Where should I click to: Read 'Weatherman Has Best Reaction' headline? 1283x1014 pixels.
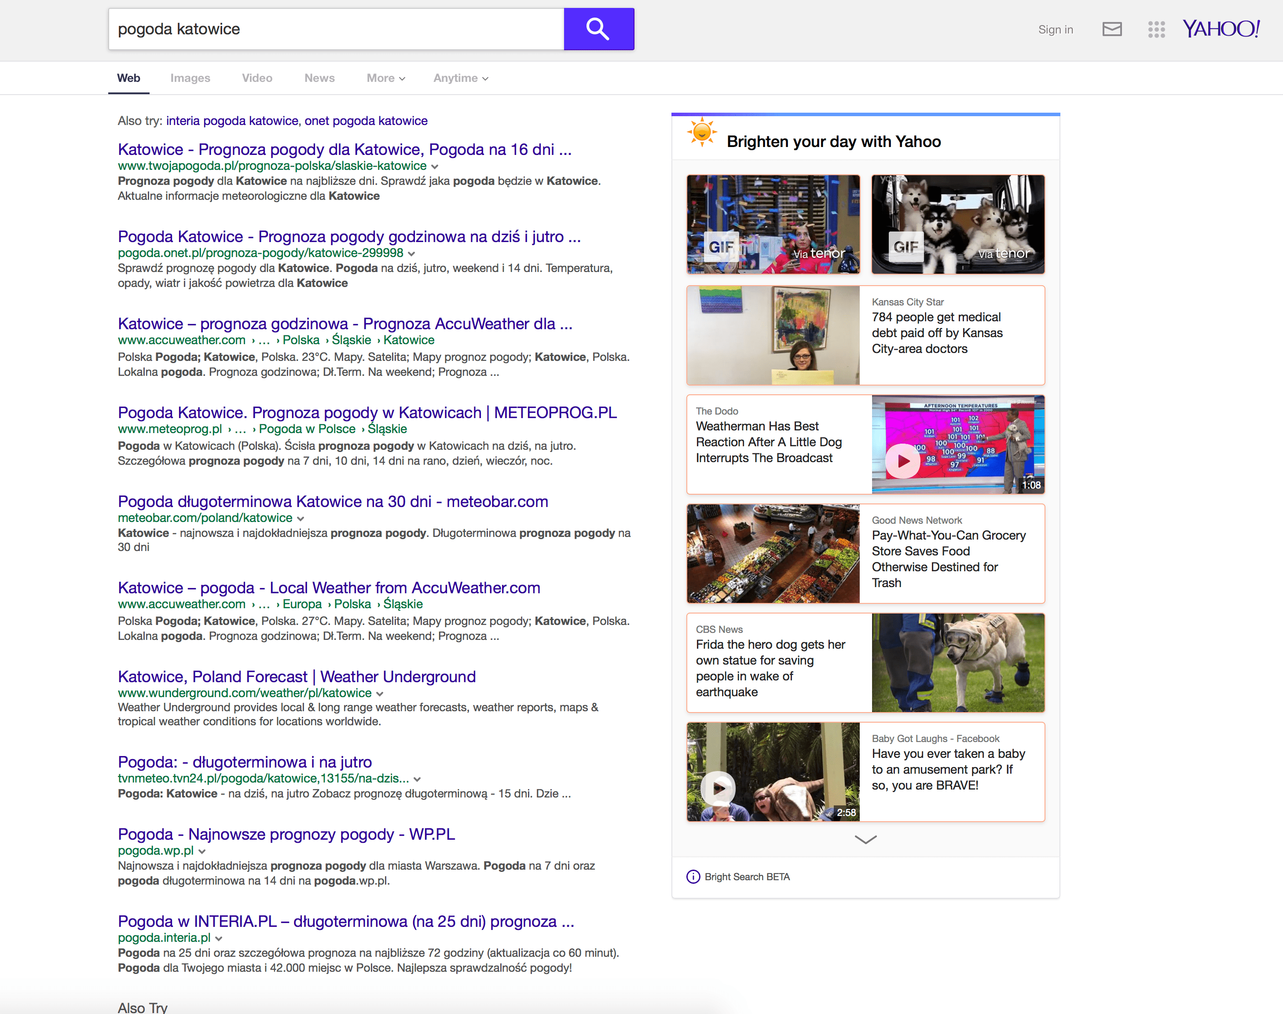tap(769, 442)
